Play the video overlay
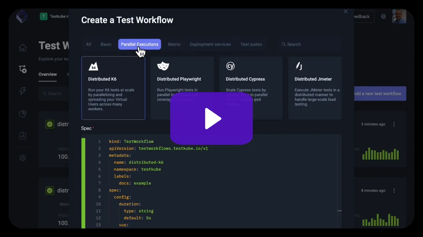The height and width of the screenshot is (237, 423). [211, 118]
